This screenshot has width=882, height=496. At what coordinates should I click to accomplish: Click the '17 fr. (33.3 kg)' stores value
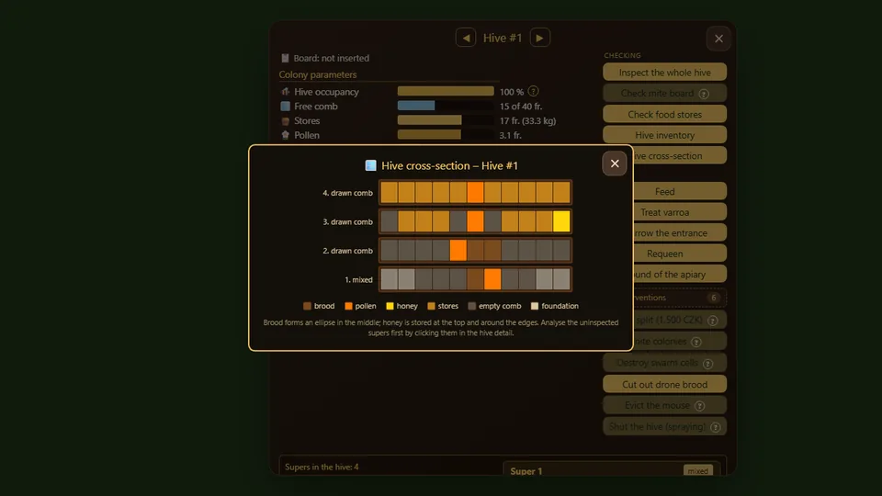pyautogui.click(x=527, y=120)
